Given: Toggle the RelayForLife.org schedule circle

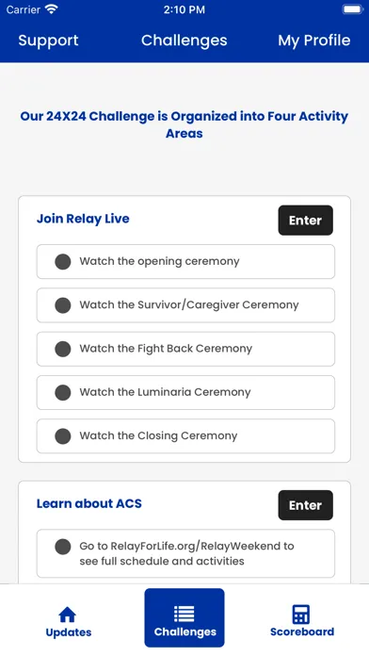Looking at the screenshot, I should 63,547.
